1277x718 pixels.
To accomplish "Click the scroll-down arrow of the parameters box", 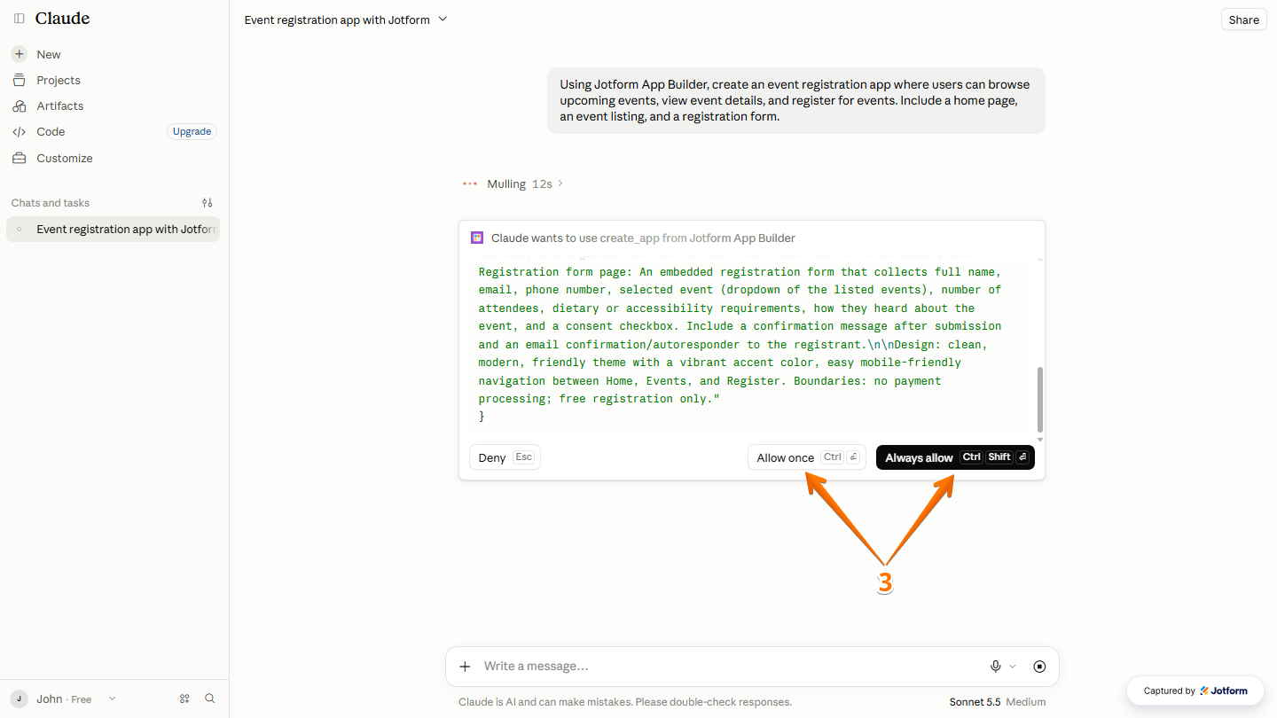I will point(1039,440).
